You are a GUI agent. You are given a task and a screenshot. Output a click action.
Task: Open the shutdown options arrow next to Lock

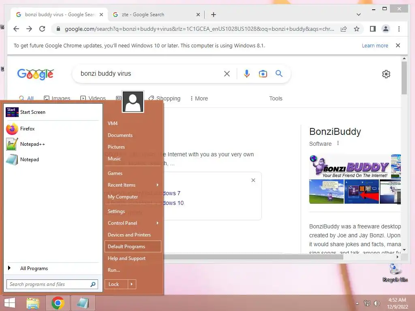[x=132, y=284]
